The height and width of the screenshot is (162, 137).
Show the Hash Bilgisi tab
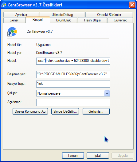pyautogui.click(x=92, y=20)
